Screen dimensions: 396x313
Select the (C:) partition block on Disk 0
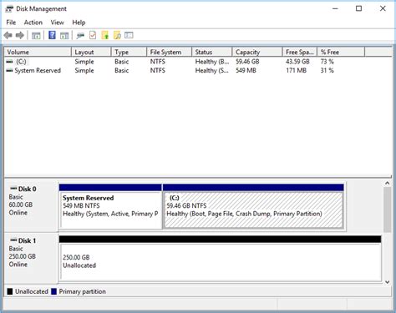click(x=253, y=207)
